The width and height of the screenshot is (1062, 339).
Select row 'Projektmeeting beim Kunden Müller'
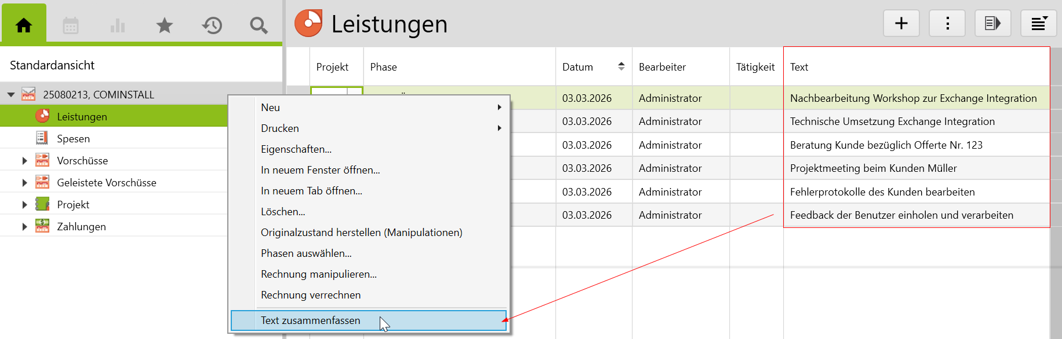[872, 168]
